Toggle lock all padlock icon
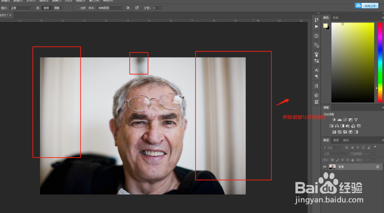This screenshot has height=213, width=384. [353, 160]
